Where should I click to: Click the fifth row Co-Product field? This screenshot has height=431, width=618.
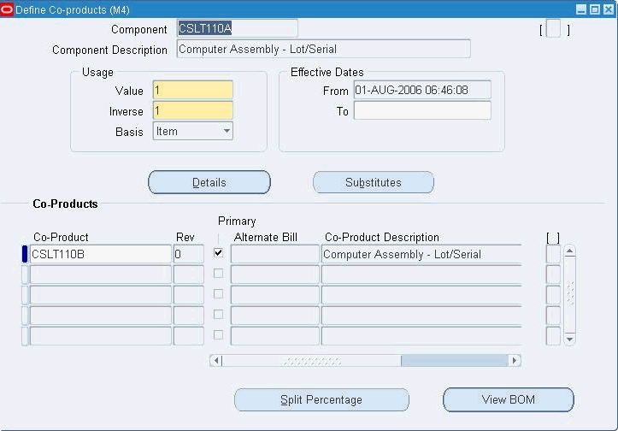(x=101, y=336)
